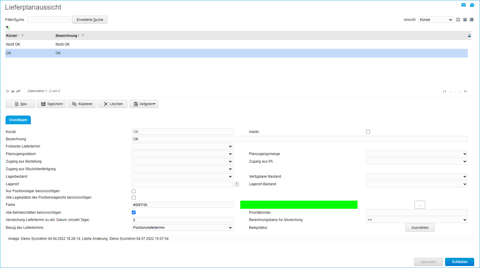The width and height of the screenshot is (480, 268).
Task: Click the split-view layout icon next to Ansicht
Action: tap(465, 20)
